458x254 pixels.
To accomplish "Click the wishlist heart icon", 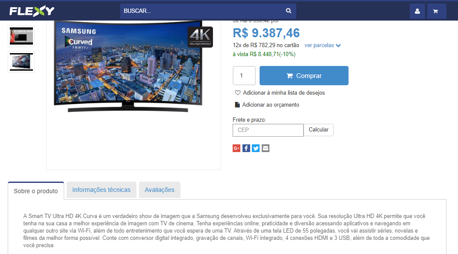I will [238, 93].
